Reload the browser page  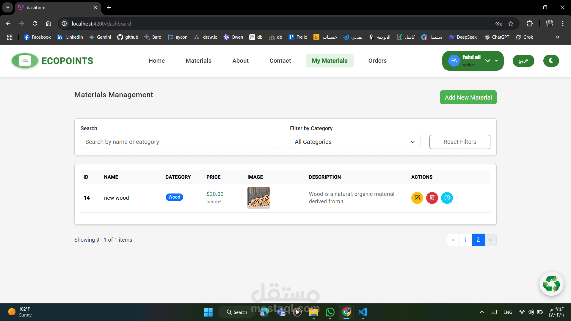coord(35,23)
